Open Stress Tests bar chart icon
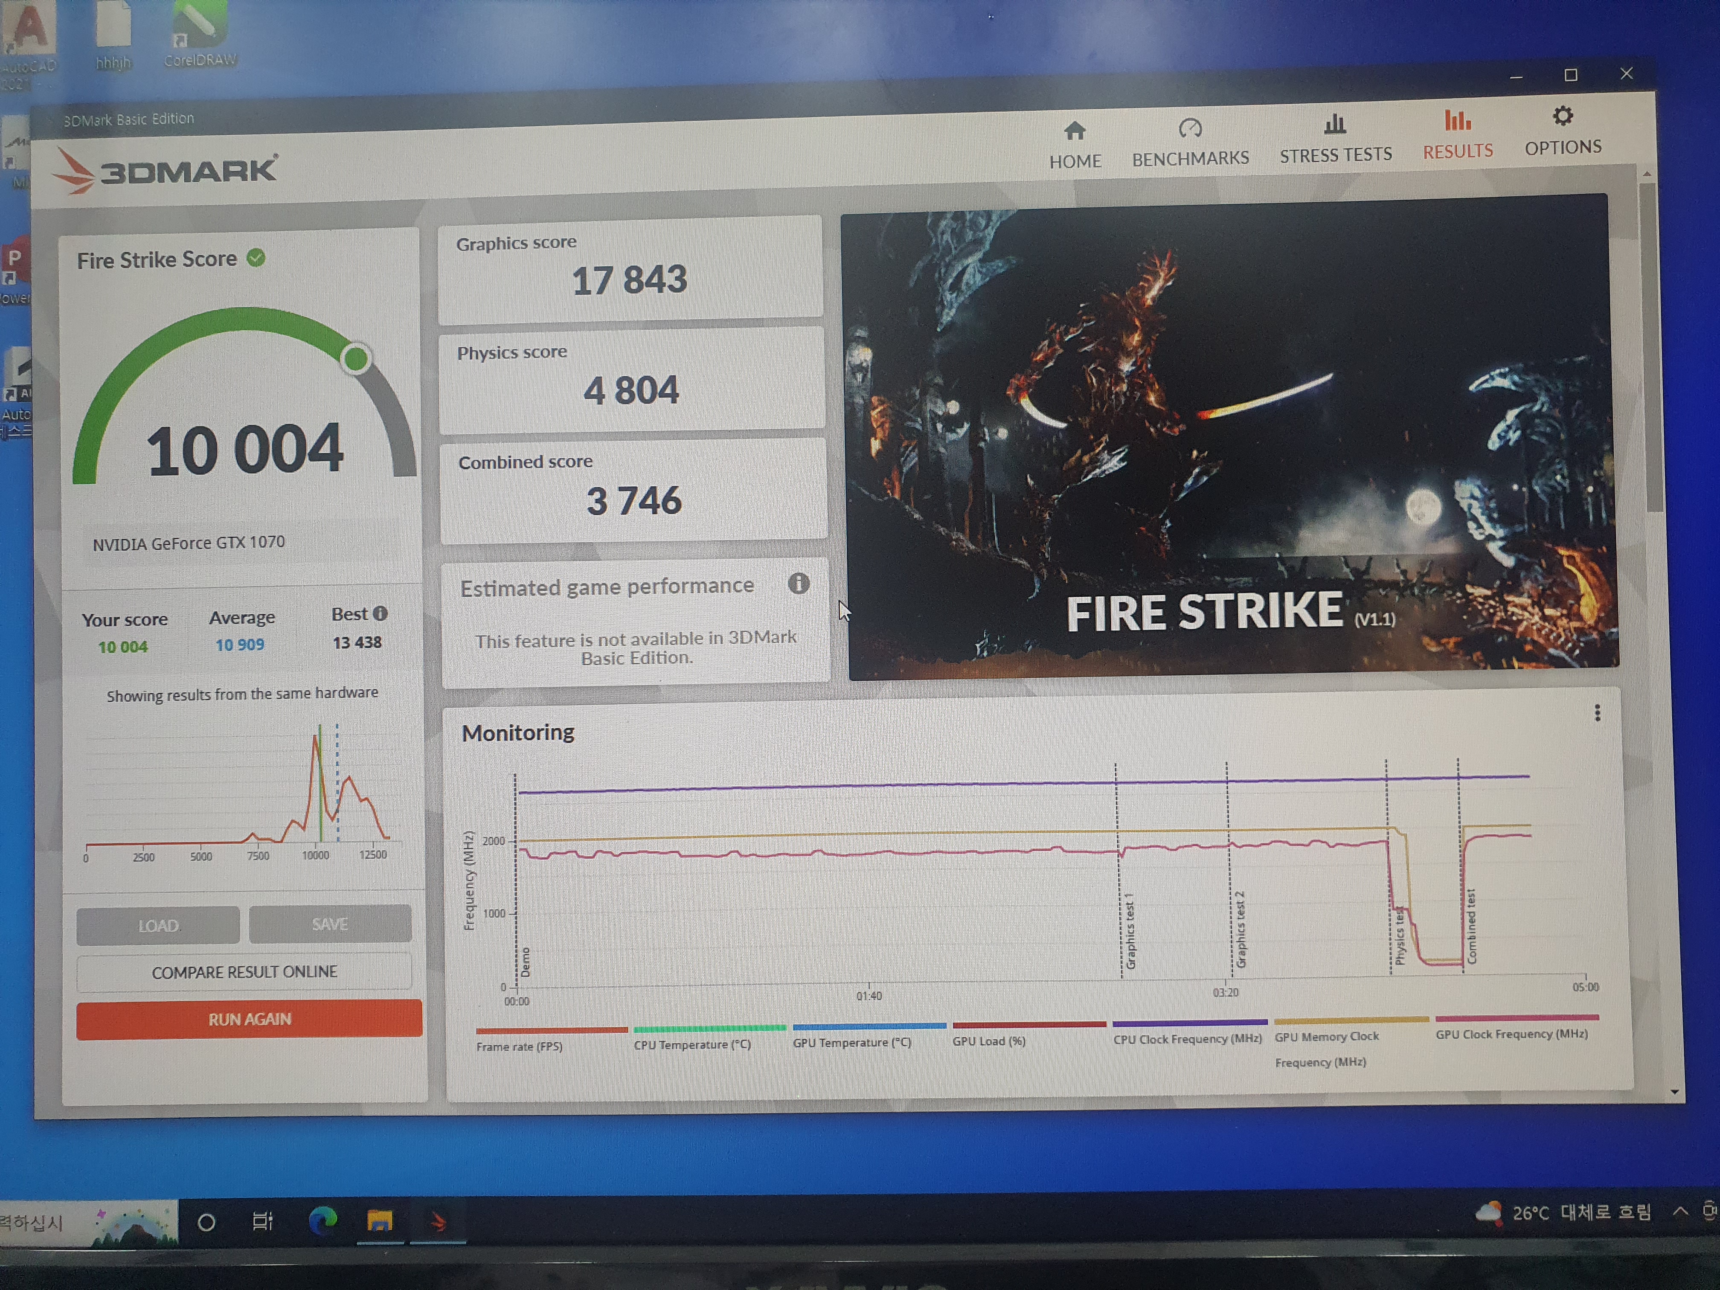The width and height of the screenshot is (1720, 1290). pos(1334,125)
